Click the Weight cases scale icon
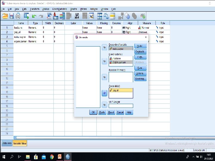This screenshot has height=161, width=215. [x=106, y=16]
